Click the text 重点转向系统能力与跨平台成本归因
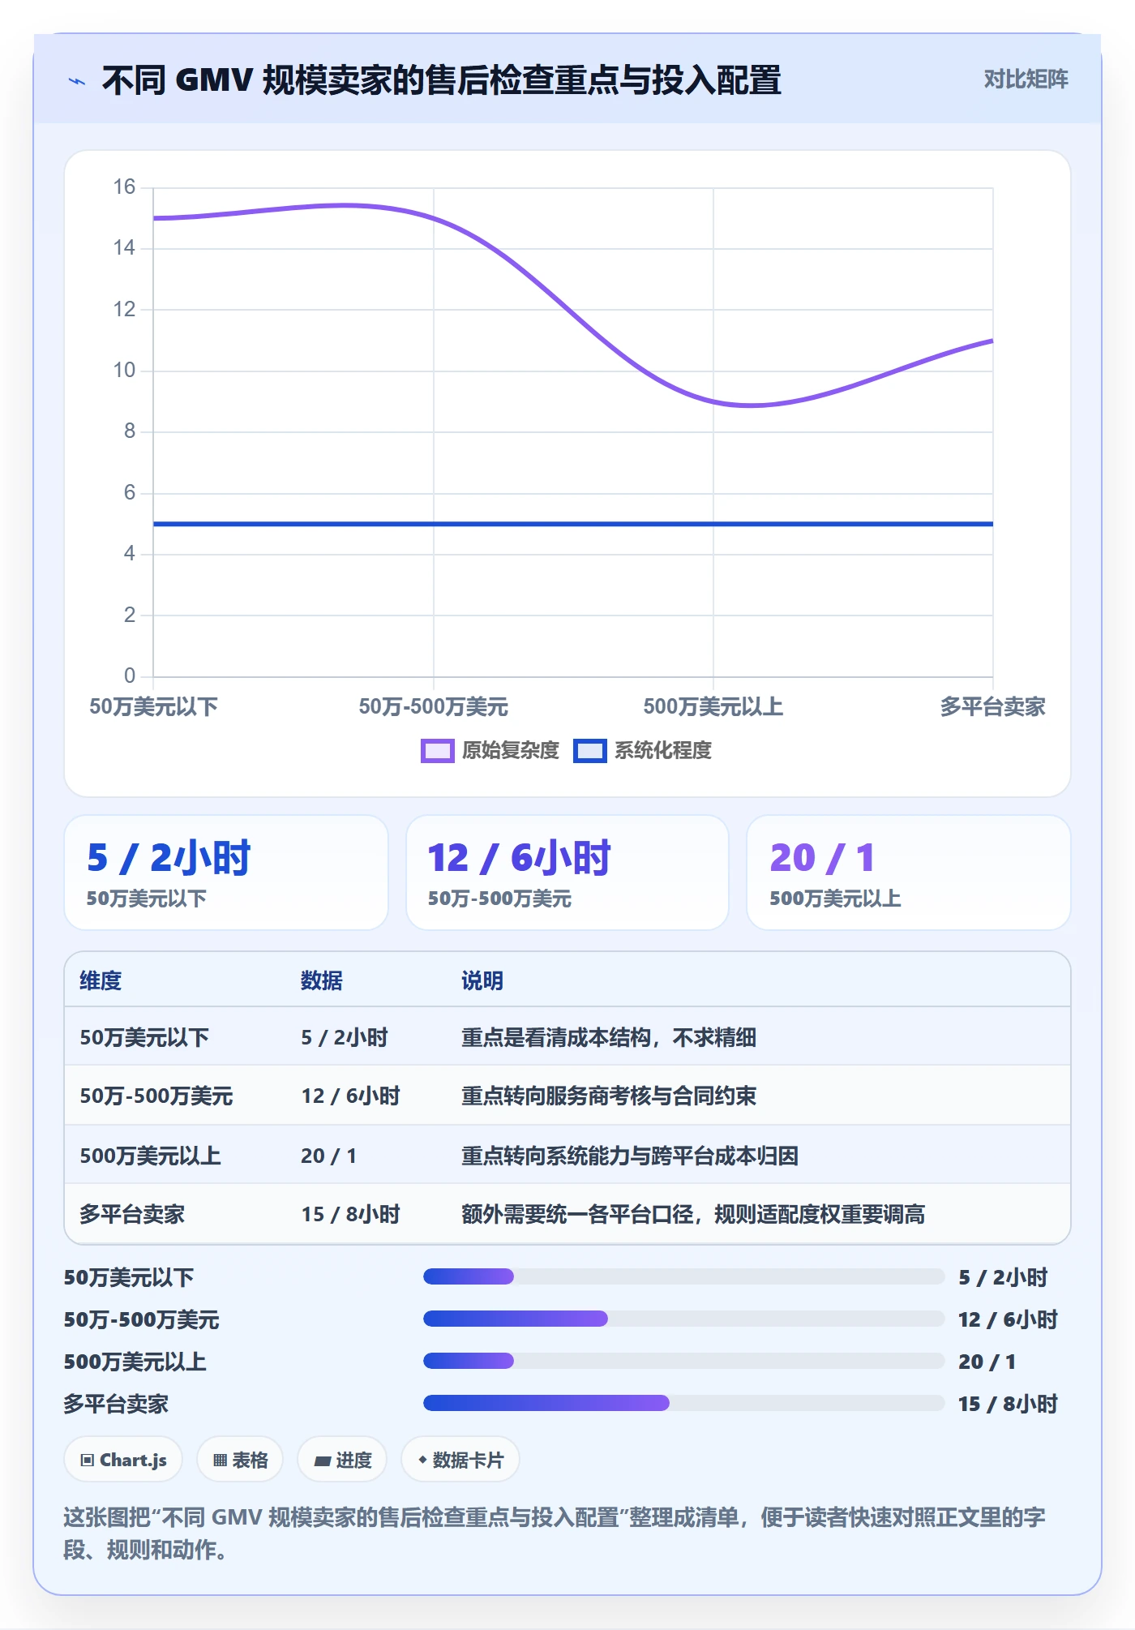Viewport: 1135px width, 1630px height. coord(630,1156)
